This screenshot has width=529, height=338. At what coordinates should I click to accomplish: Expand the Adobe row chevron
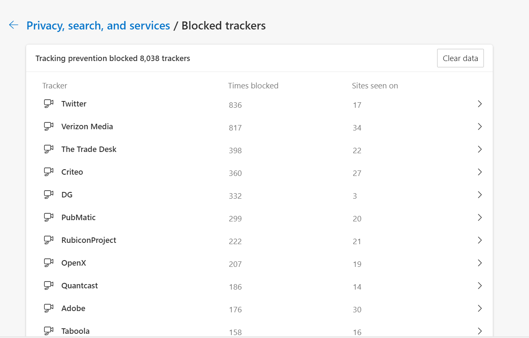click(x=479, y=309)
